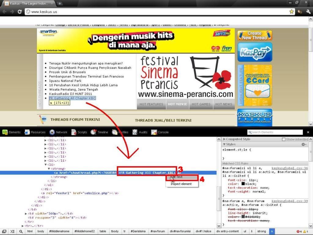This screenshot has height=235, width=313.
Task: Collapse the strong node
Action: pyautogui.click(x=49, y=169)
